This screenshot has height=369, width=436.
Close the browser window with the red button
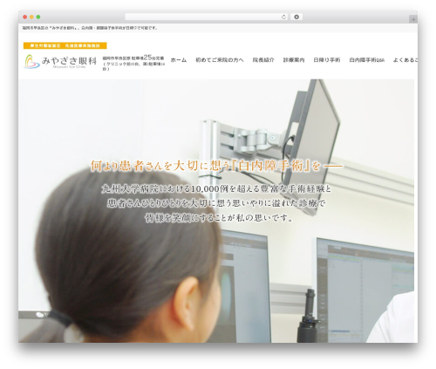point(25,17)
